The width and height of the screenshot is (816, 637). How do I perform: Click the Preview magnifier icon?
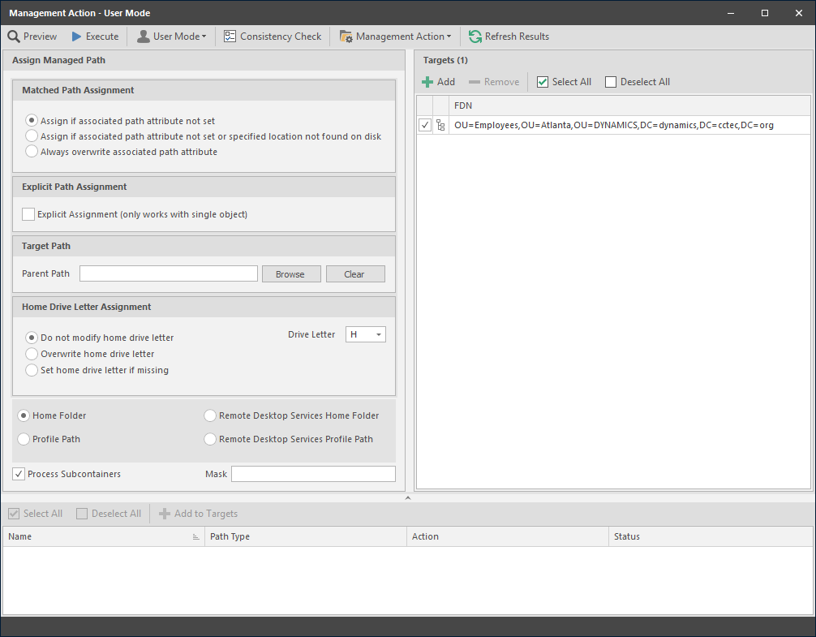14,37
